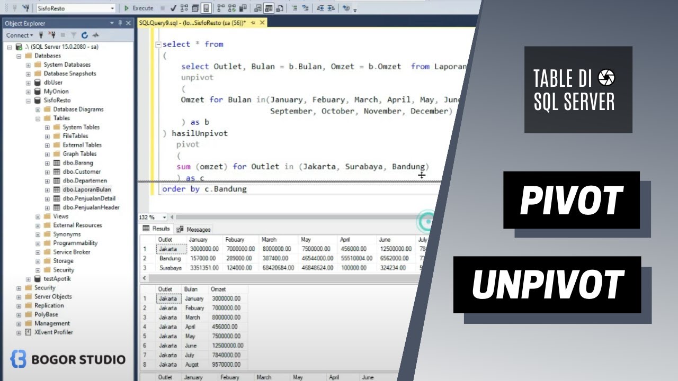Click the Increase Indent icon
The height and width of the screenshot is (381, 678).
point(331,8)
